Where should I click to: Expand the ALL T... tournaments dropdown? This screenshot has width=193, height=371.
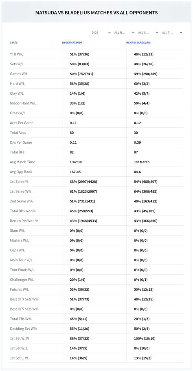coord(172,33)
